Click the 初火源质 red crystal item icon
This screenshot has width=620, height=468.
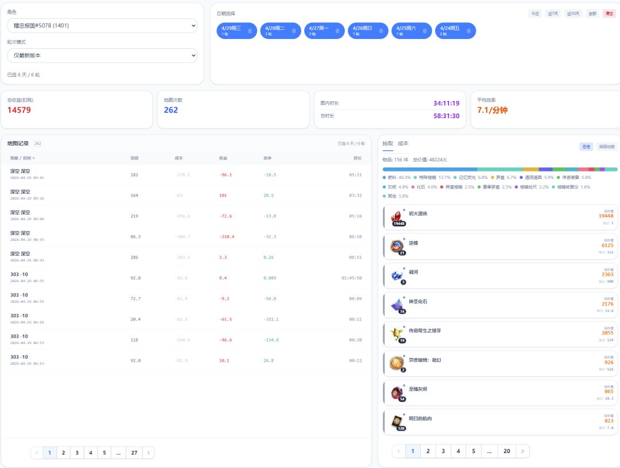pos(397,217)
